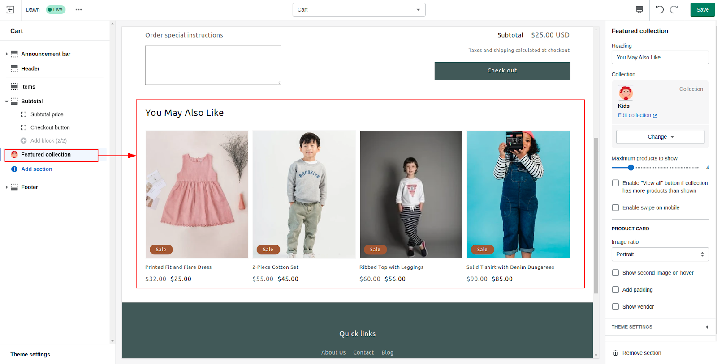
Task: Click the Maximum products to show slider
Action: tap(631, 168)
